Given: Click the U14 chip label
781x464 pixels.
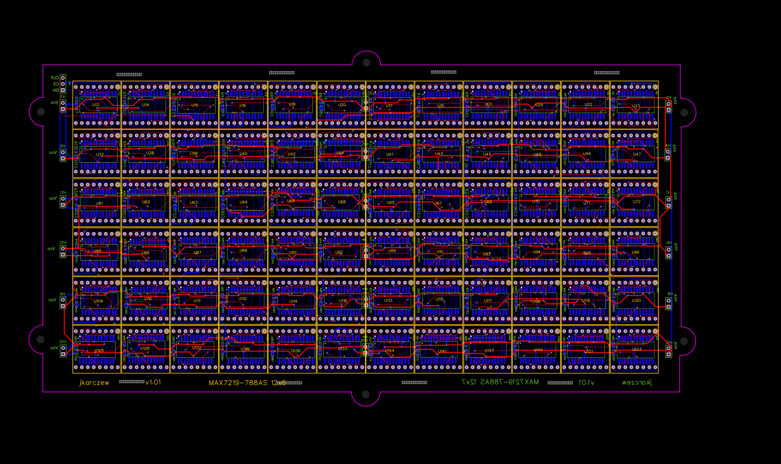Looking at the screenshot, I should coord(146,105).
